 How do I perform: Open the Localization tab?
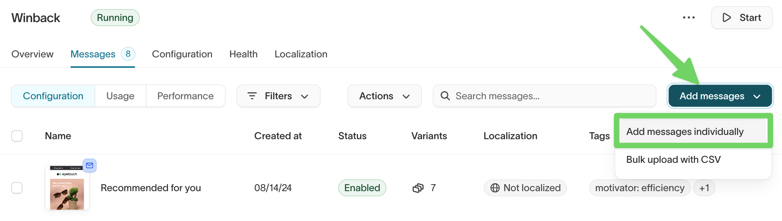click(301, 54)
